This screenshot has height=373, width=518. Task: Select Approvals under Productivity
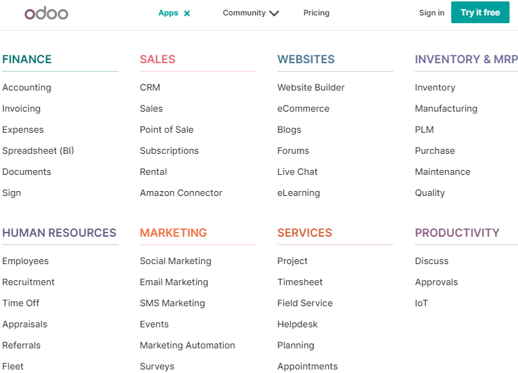pyautogui.click(x=436, y=282)
